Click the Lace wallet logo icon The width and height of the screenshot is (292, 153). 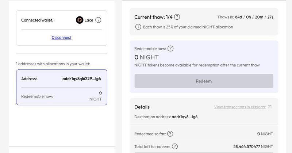(x=80, y=20)
